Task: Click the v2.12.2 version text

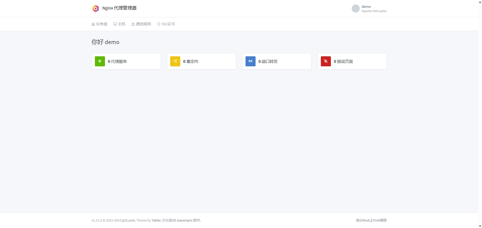Action: (x=97, y=220)
